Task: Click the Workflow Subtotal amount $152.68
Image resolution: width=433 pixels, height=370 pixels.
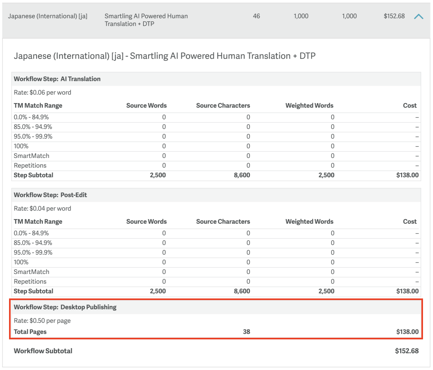Action: pyautogui.click(x=407, y=351)
